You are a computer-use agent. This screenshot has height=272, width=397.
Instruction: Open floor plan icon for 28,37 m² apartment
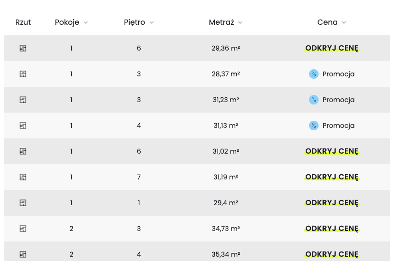23,74
